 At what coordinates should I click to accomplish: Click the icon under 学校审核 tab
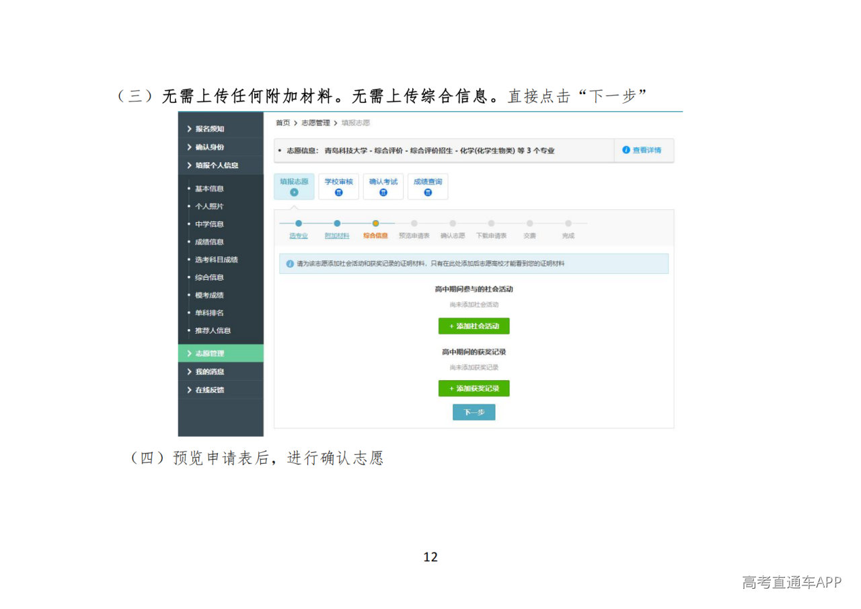click(x=338, y=192)
